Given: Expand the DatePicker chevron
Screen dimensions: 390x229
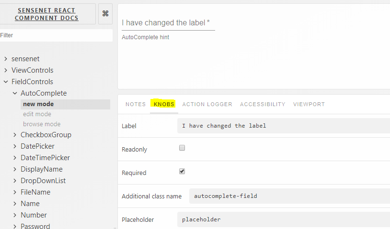Looking at the screenshot, I should [15, 146].
